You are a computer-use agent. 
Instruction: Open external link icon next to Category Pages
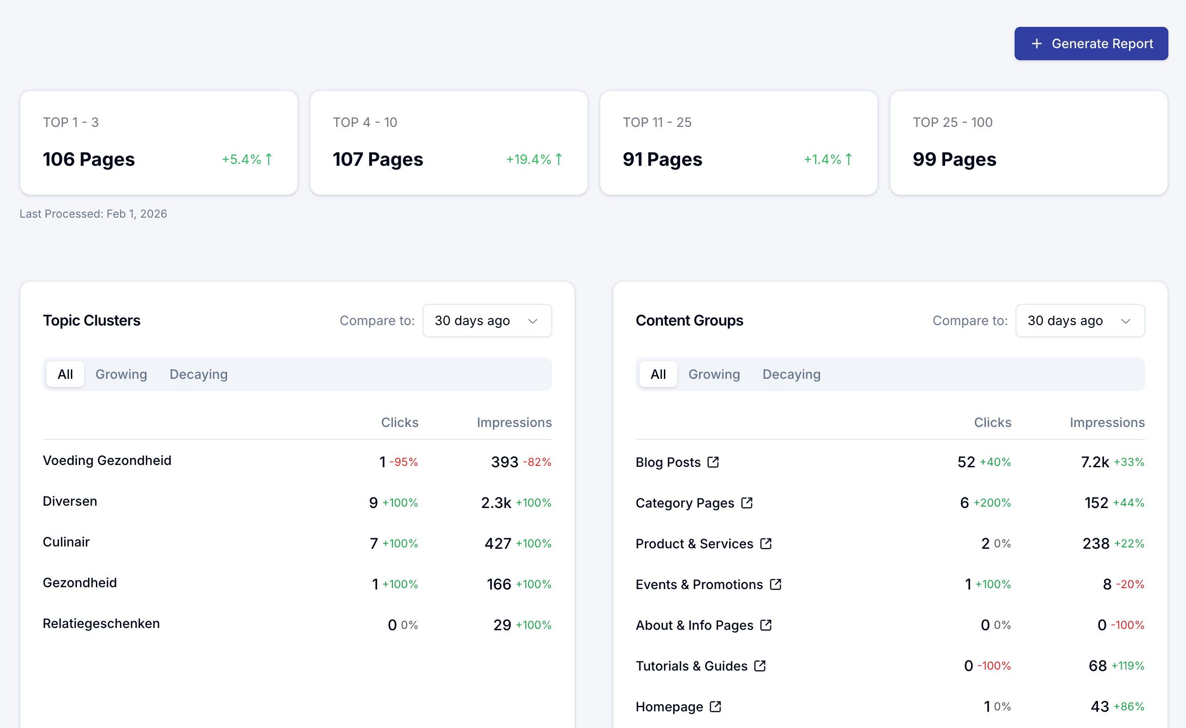[747, 502]
